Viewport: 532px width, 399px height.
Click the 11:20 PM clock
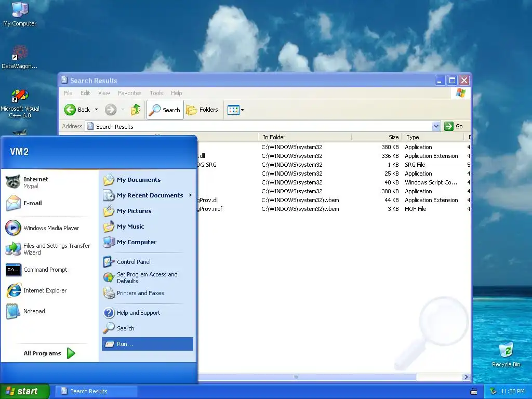click(513, 392)
